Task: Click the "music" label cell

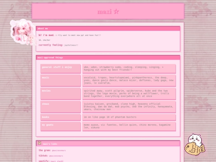Action: point(60,80)
